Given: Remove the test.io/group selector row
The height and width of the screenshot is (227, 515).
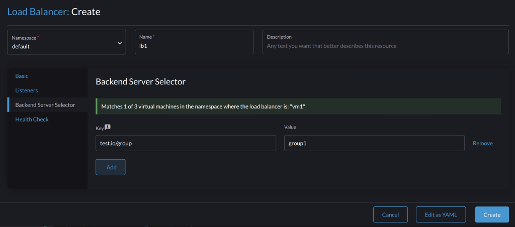Looking at the screenshot, I should tap(482, 143).
